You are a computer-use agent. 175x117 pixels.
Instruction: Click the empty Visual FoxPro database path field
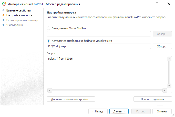click(x=99, y=34)
